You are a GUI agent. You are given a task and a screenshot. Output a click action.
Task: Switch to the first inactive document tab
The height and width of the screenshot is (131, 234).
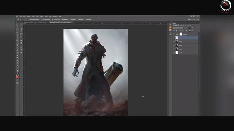[35, 22]
